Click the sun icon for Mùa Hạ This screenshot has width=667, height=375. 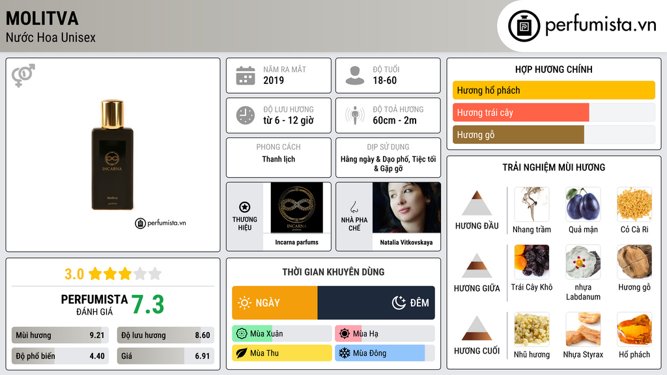pos(345,334)
